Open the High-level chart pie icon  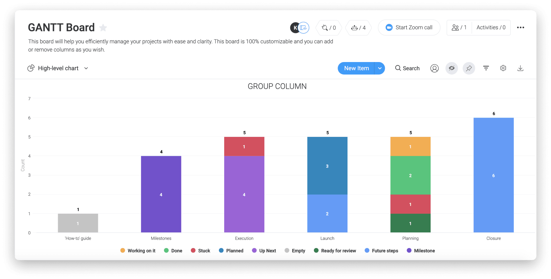click(31, 68)
